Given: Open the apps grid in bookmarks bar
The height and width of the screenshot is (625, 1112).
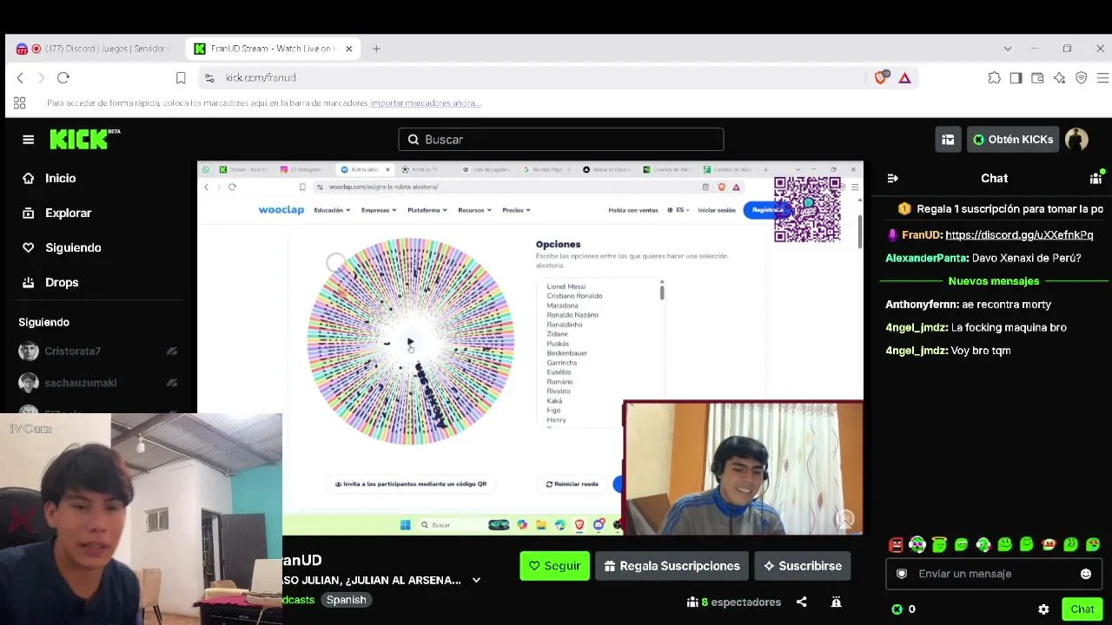Looking at the screenshot, I should coord(19,102).
